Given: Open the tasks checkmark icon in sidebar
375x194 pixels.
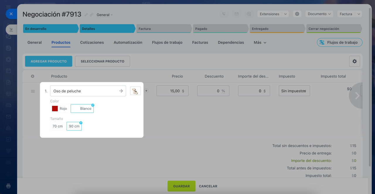Looking at the screenshot, I should click(x=8, y=139).
